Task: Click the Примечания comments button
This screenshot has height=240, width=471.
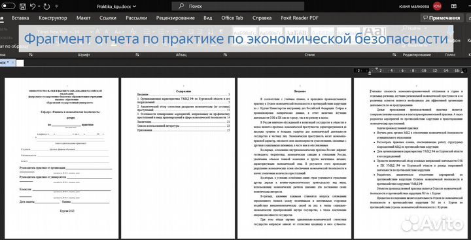Action: [442, 18]
